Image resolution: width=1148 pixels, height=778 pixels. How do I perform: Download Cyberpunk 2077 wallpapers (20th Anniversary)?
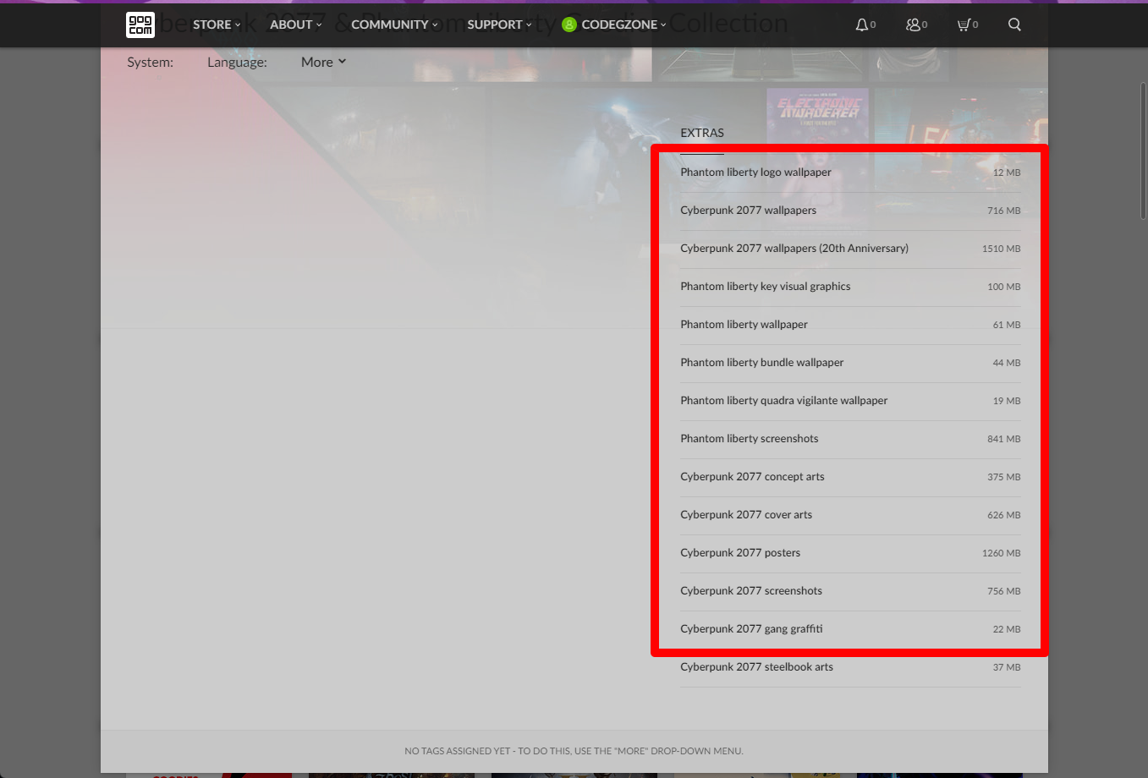(850, 249)
